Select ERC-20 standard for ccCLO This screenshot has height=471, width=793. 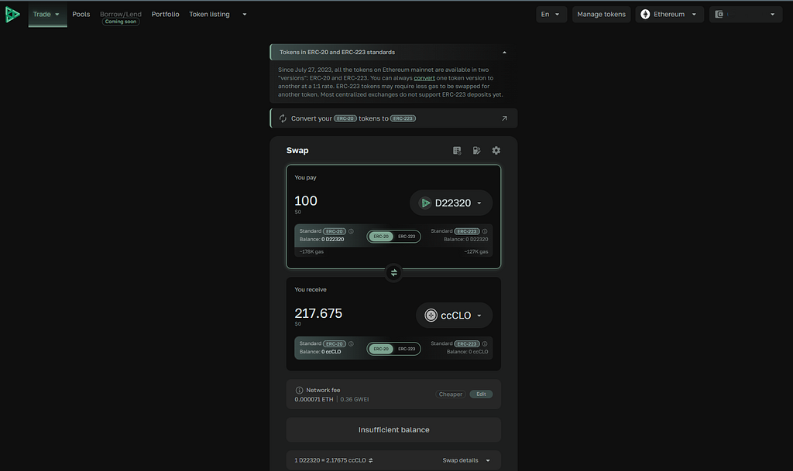[381, 349]
